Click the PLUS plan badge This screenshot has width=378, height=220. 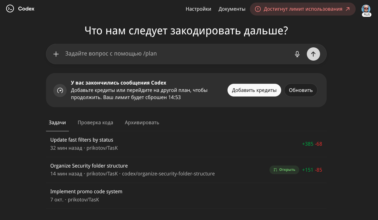[x=367, y=15]
